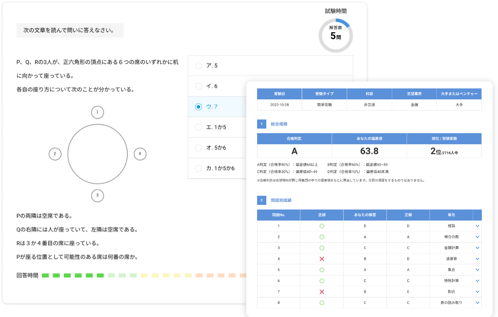The width and height of the screenshot is (498, 317).
Task: Select answer option イ. 6
Action: pyautogui.click(x=199, y=86)
